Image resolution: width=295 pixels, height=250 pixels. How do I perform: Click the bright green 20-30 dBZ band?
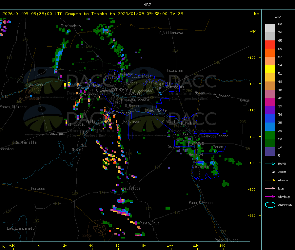[270, 135]
